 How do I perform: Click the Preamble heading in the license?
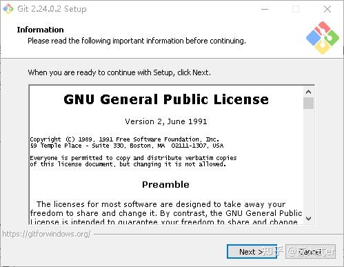tap(165, 184)
